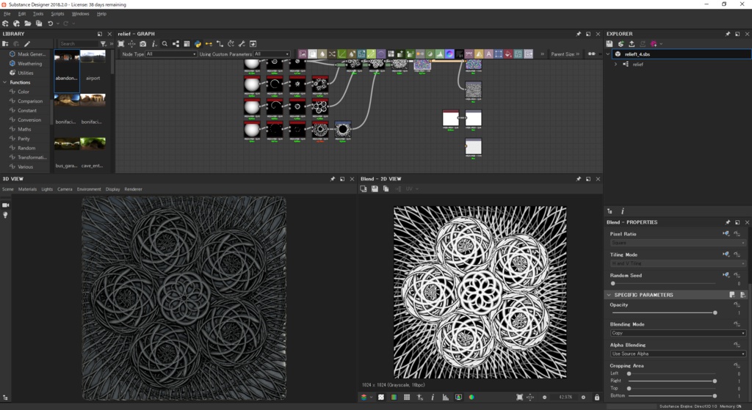Create a new Substance package

tap(5, 23)
